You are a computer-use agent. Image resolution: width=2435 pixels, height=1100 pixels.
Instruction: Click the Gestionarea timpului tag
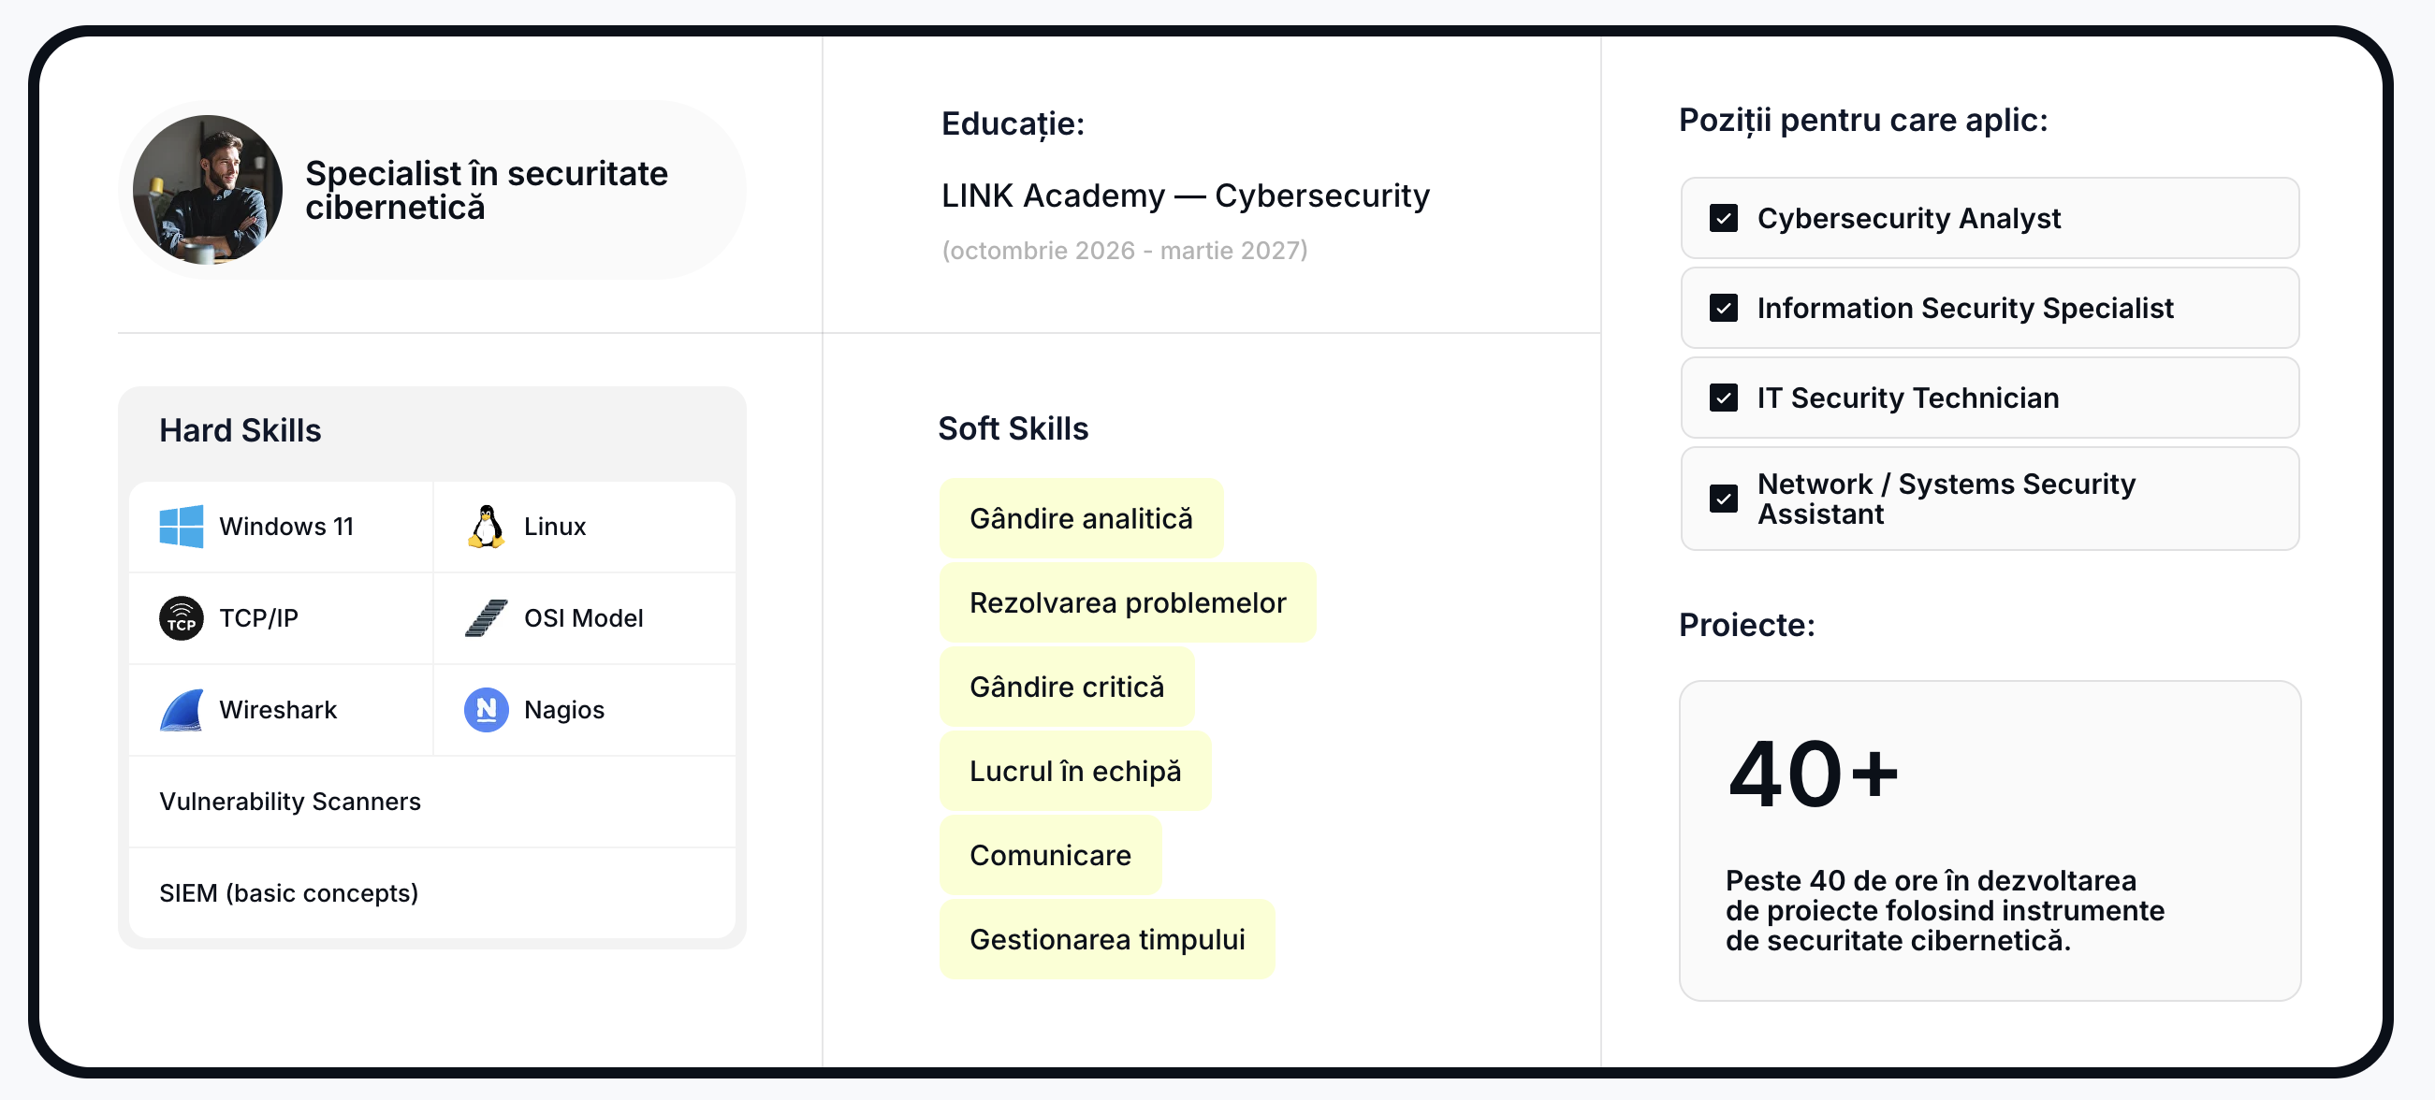(1106, 938)
